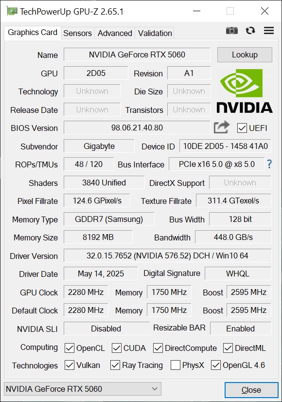Toggle the PhysX checkbox

pos(175,365)
